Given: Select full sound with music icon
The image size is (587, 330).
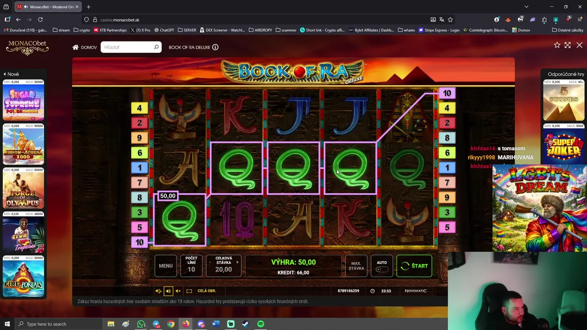Looking at the screenshot, I should pos(158,291).
